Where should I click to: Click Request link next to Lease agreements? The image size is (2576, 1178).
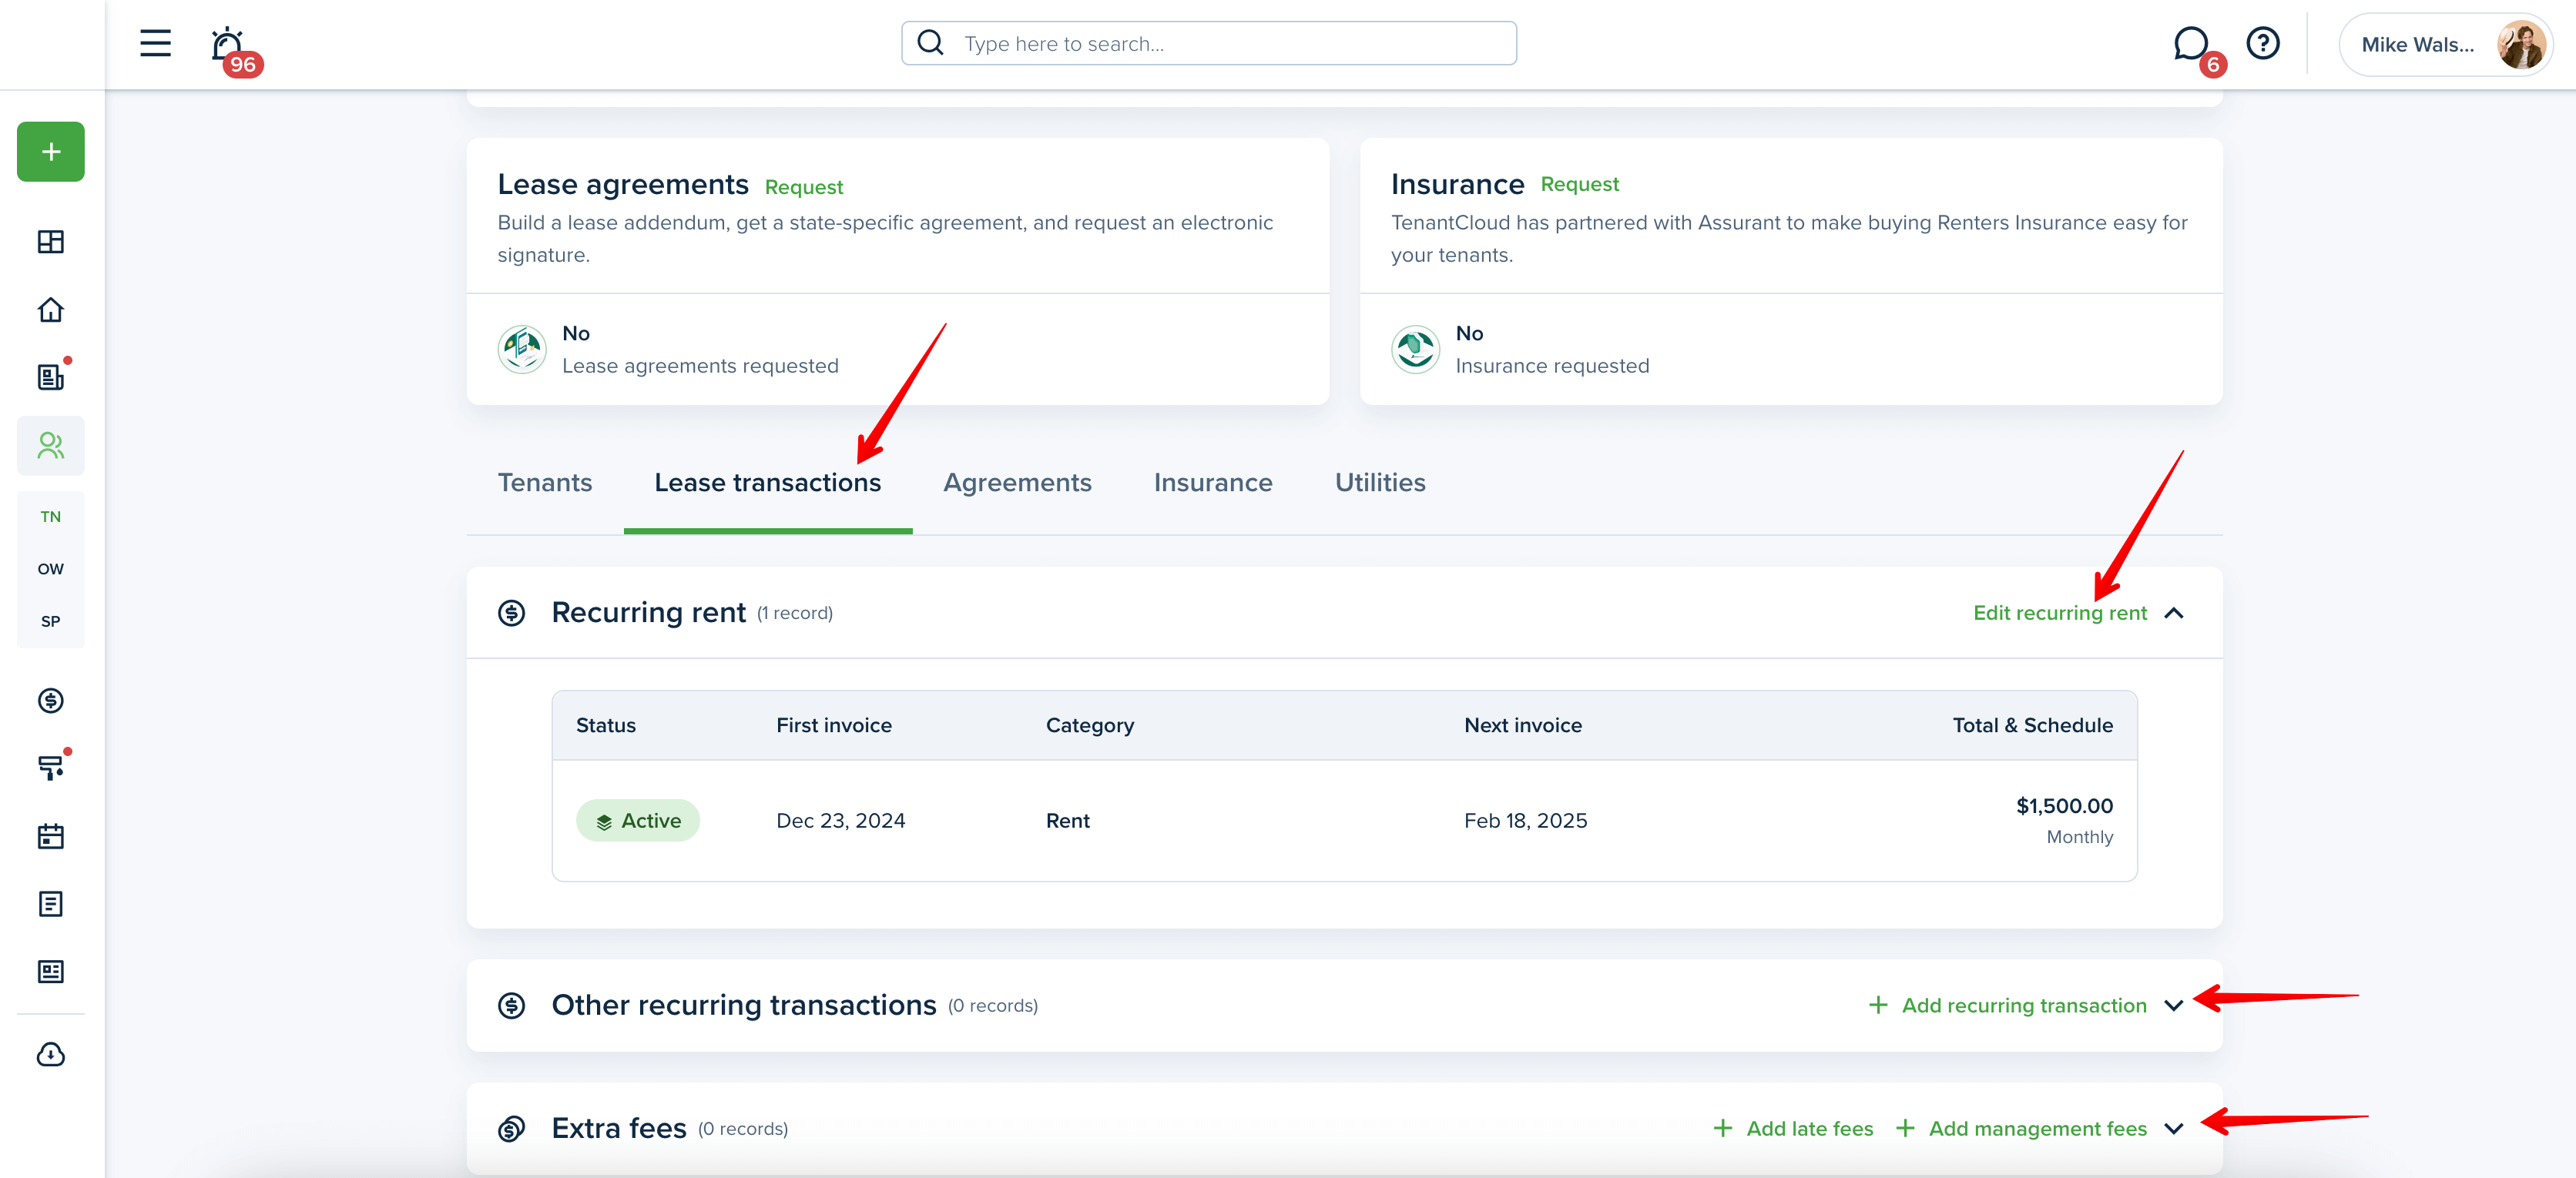click(804, 188)
